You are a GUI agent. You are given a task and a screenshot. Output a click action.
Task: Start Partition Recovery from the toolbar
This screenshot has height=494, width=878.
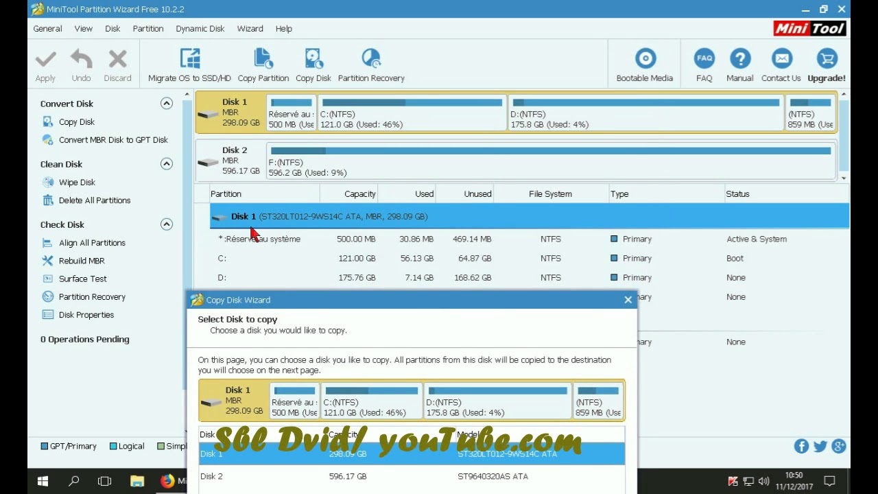[x=371, y=65]
